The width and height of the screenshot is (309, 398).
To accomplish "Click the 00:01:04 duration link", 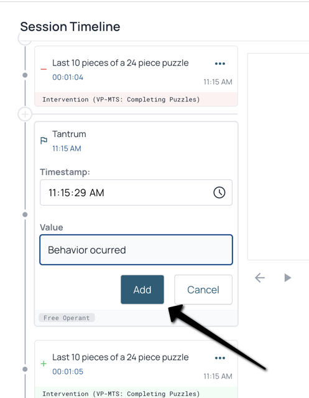I will tap(68, 77).
